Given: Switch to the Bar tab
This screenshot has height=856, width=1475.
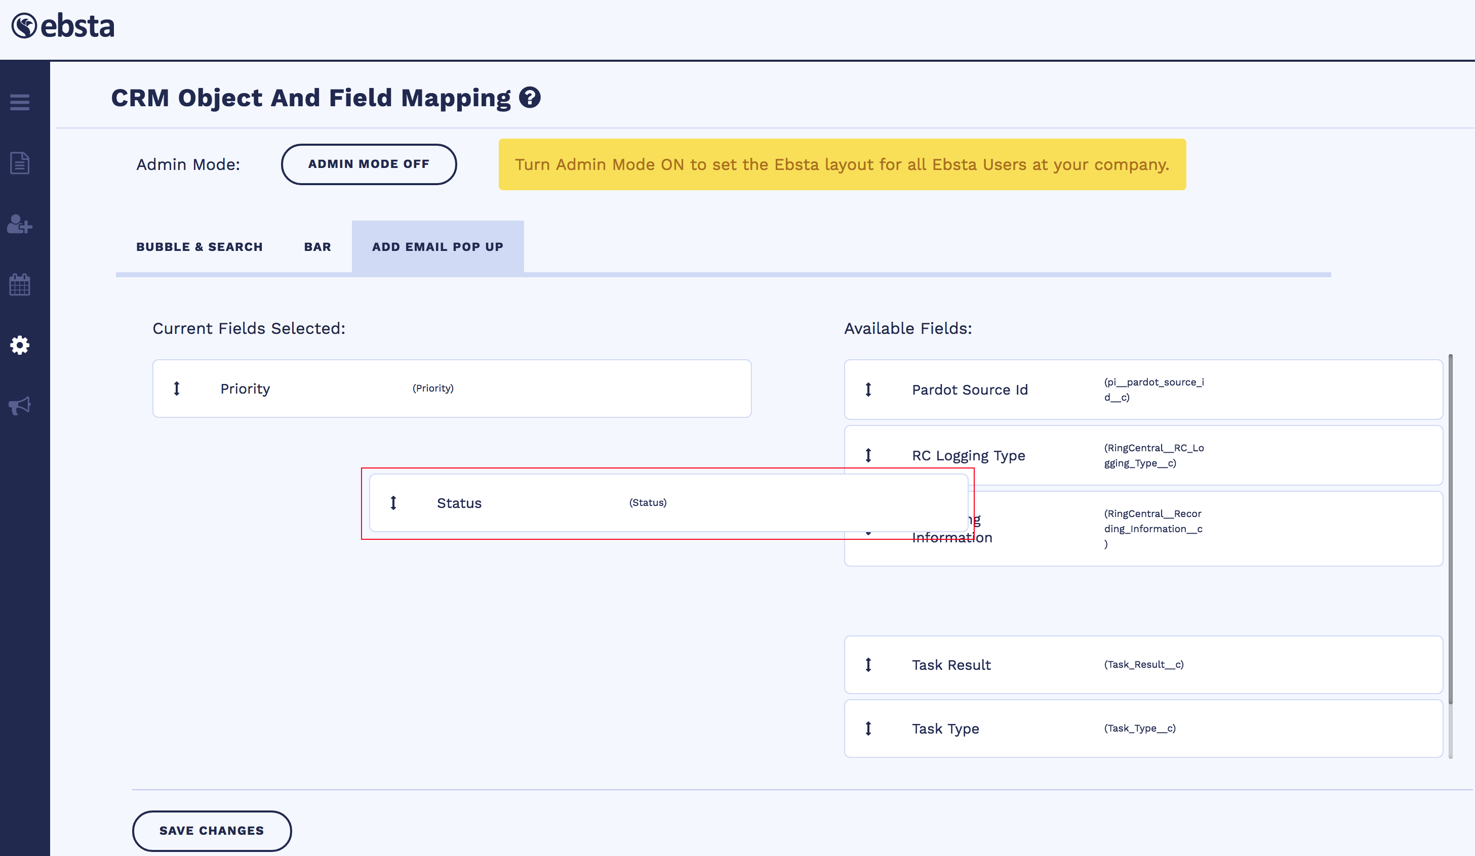Looking at the screenshot, I should coord(317,247).
